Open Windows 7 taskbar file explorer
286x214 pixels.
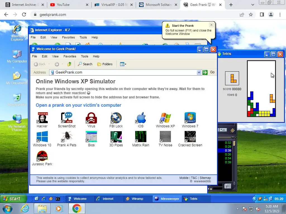[x=42, y=208]
